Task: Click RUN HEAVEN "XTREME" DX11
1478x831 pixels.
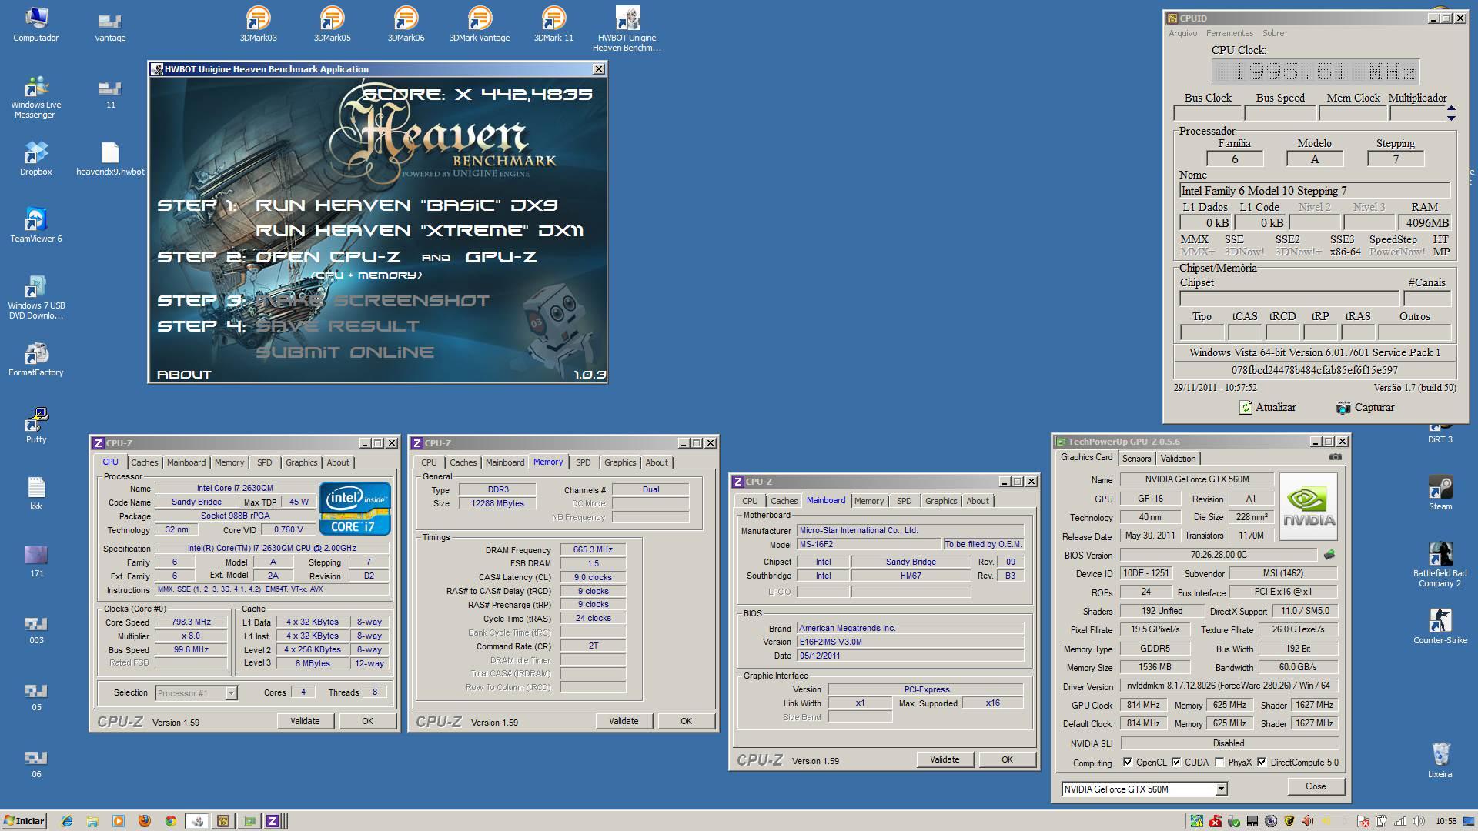Action: point(420,230)
